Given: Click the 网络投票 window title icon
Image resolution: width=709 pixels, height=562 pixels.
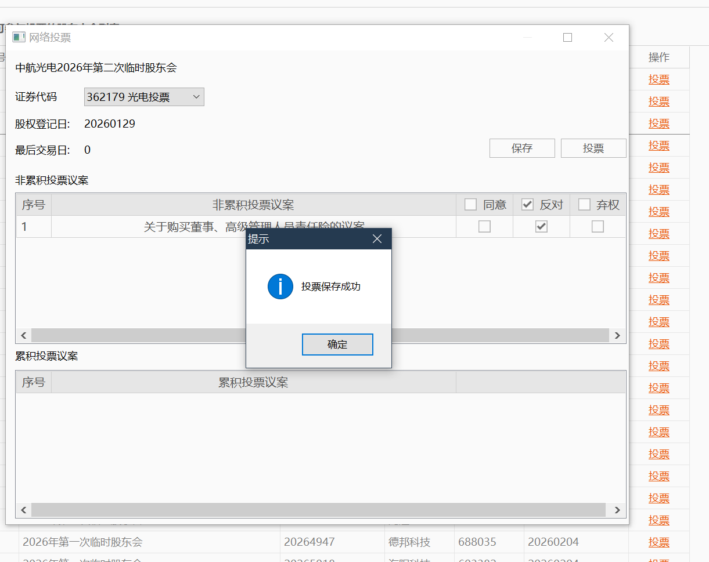Looking at the screenshot, I should 19,37.
